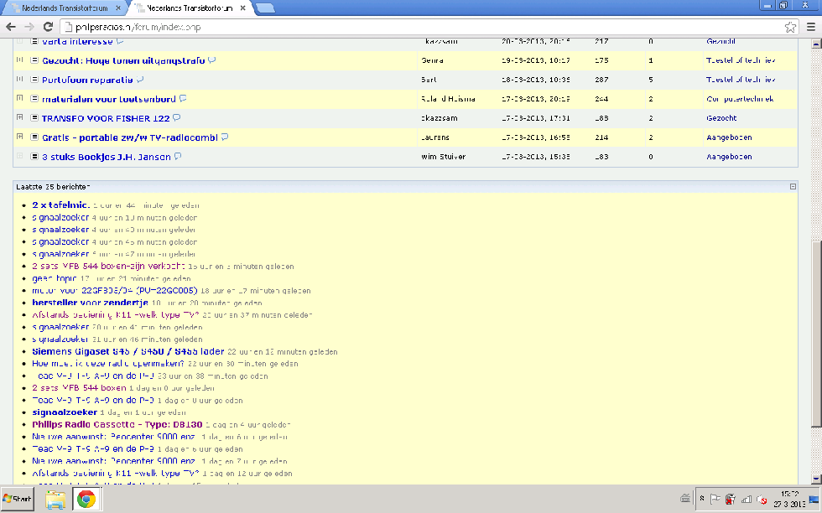
Task: Click post icon before materialen voor toetsenbord
Action: click(x=34, y=99)
